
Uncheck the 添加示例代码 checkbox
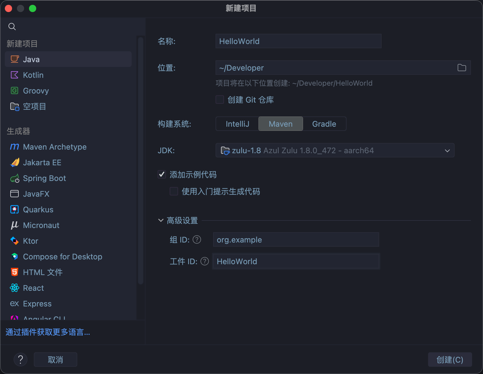tap(162, 175)
